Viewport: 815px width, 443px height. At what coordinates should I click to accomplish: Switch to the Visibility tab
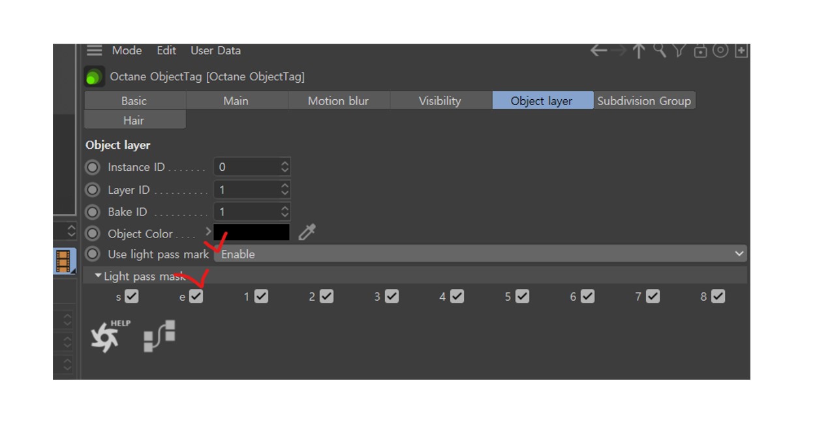(x=440, y=100)
